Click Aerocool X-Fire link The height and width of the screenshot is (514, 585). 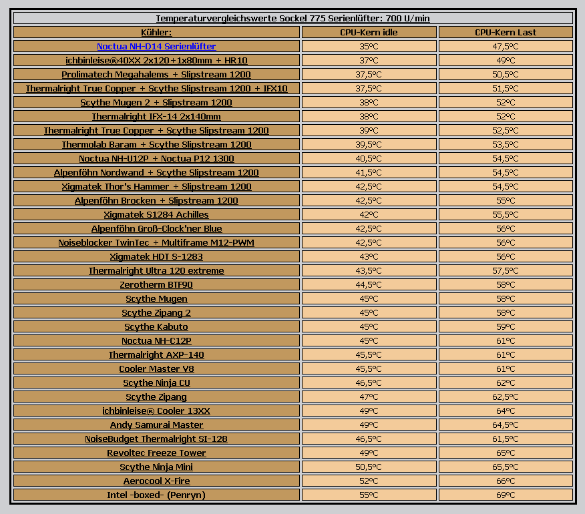pyautogui.click(x=156, y=481)
